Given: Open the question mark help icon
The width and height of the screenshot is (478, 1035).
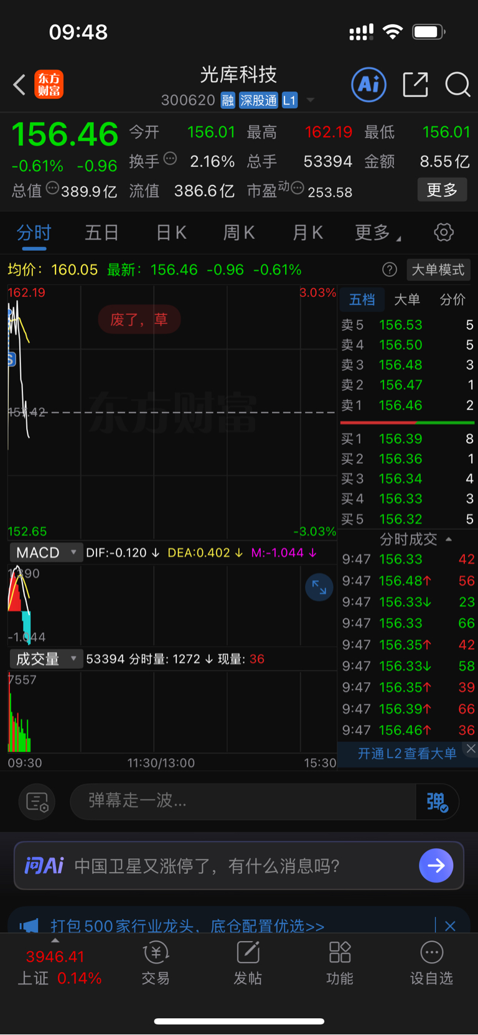Looking at the screenshot, I should [x=390, y=269].
